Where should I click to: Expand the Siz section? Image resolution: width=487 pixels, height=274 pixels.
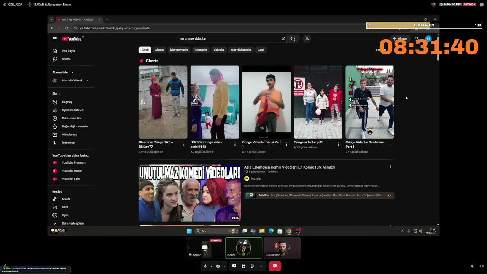[56, 94]
